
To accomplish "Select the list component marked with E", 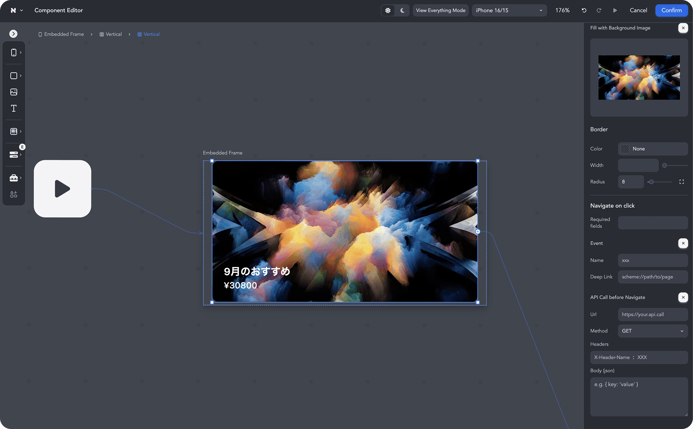I will point(14,155).
